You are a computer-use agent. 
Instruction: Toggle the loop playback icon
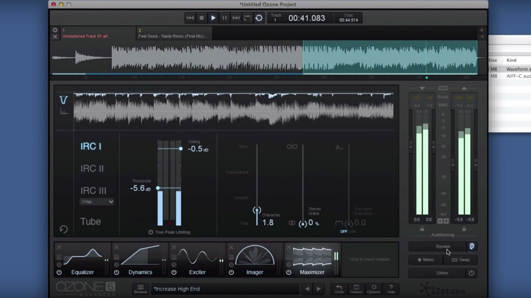pyautogui.click(x=259, y=18)
